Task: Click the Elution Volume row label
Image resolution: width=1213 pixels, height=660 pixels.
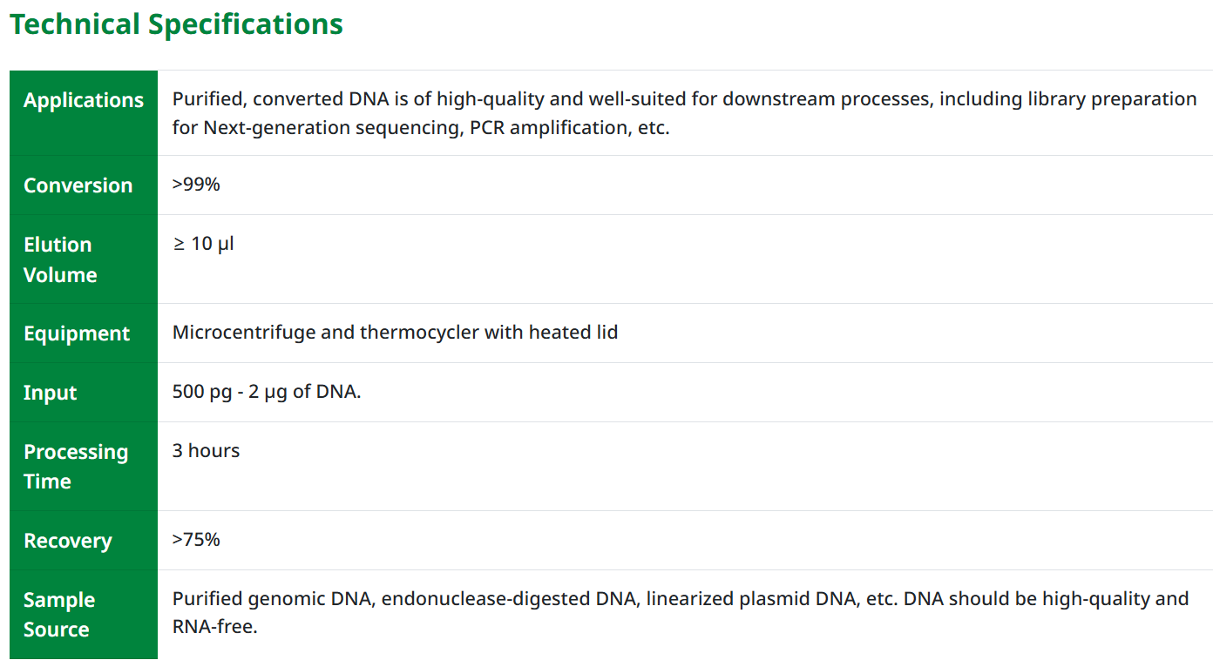Action: click(60, 259)
